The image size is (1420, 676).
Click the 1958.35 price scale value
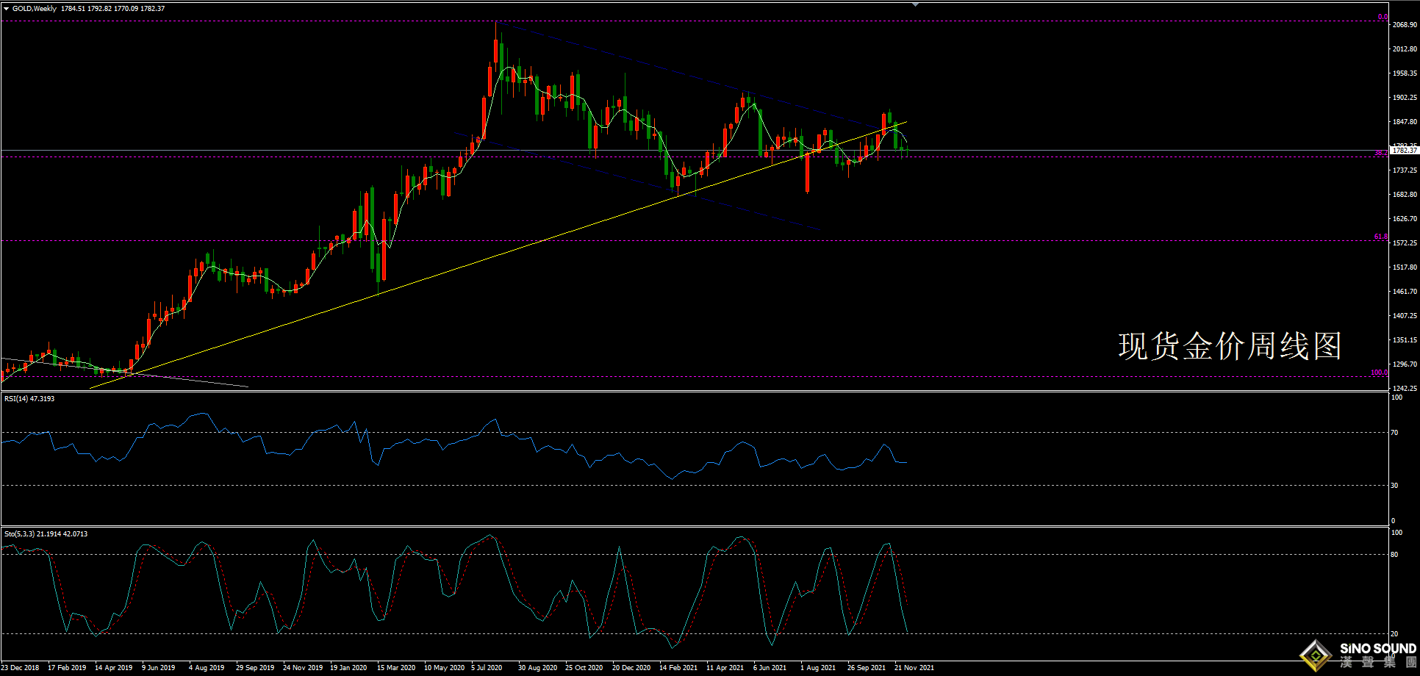pyautogui.click(x=1405, y=73)
